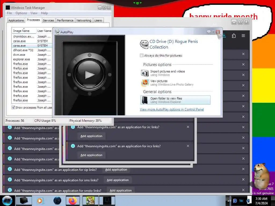Switch to Networking tab in Task Manager
The width and height of the screenshot is (275, 206).
[x=84, y=20]
